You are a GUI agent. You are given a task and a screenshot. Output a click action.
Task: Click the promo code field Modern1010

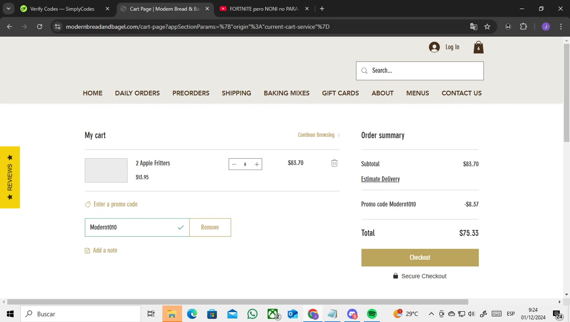[x=137, y=227]
